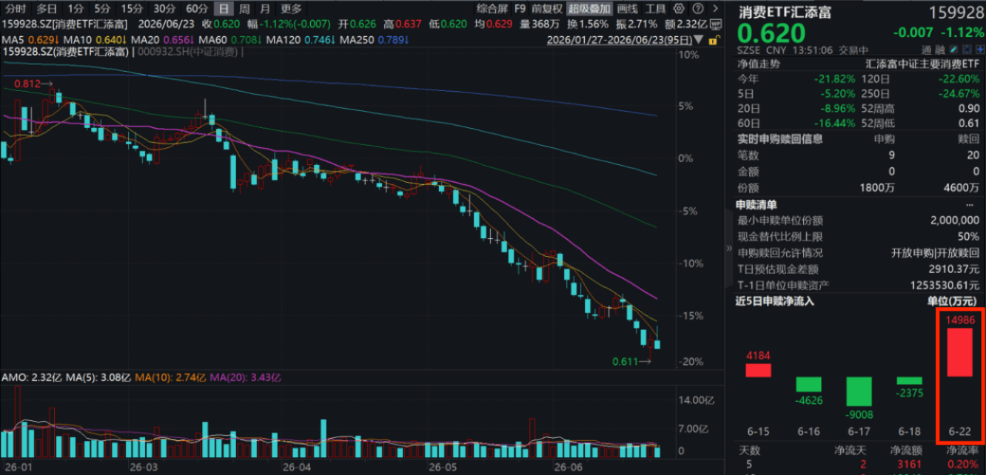The height and width of the screenshot is (475, 986).
Task: Open the 更多 period dropdown
Action: pyautogui.click(x=292, y=9)
